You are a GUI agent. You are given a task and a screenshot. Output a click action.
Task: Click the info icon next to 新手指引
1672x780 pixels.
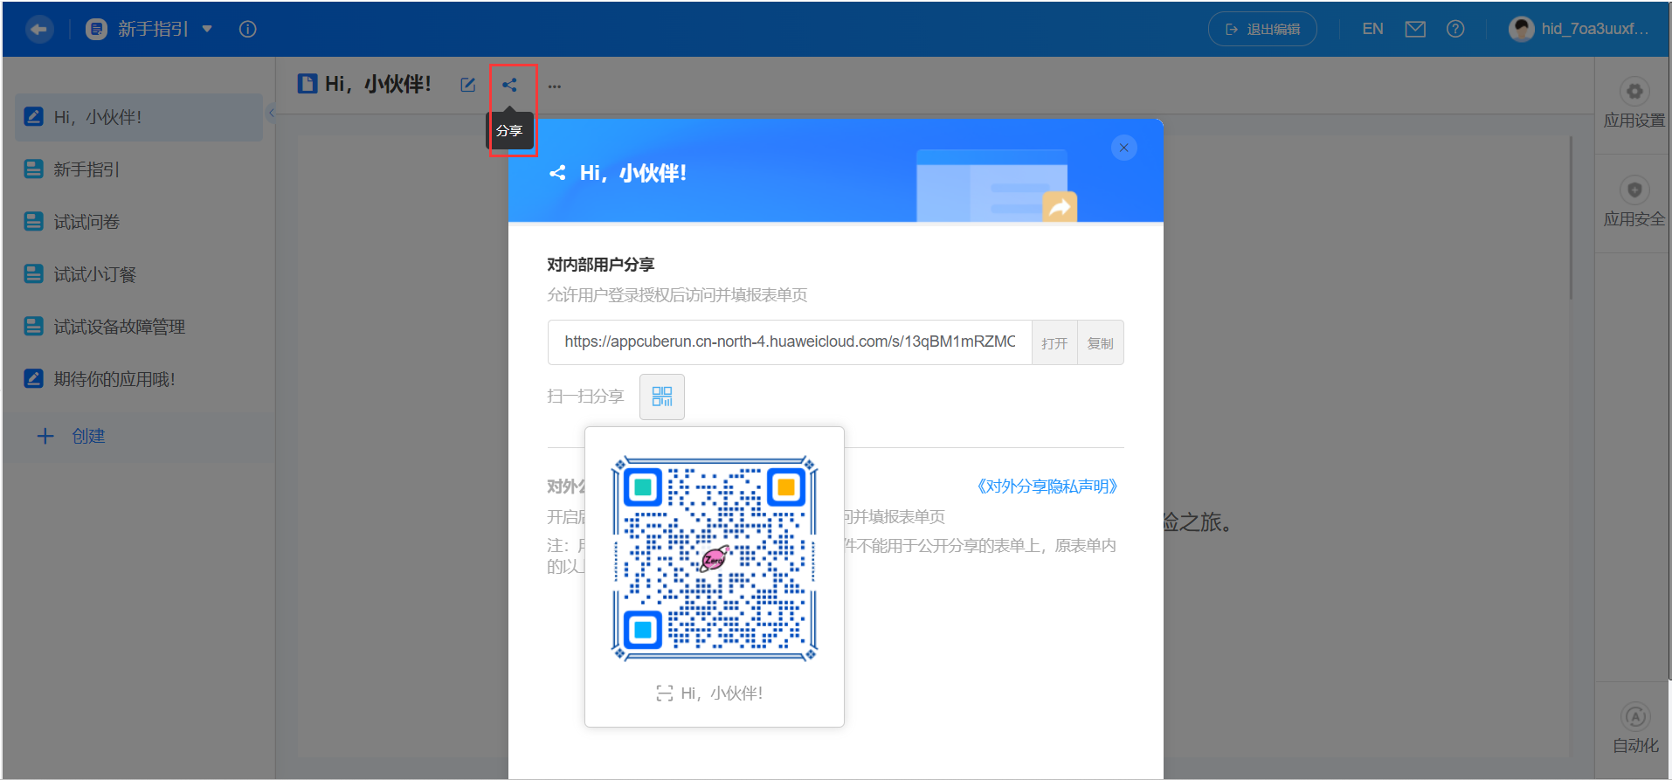point(248,29)
